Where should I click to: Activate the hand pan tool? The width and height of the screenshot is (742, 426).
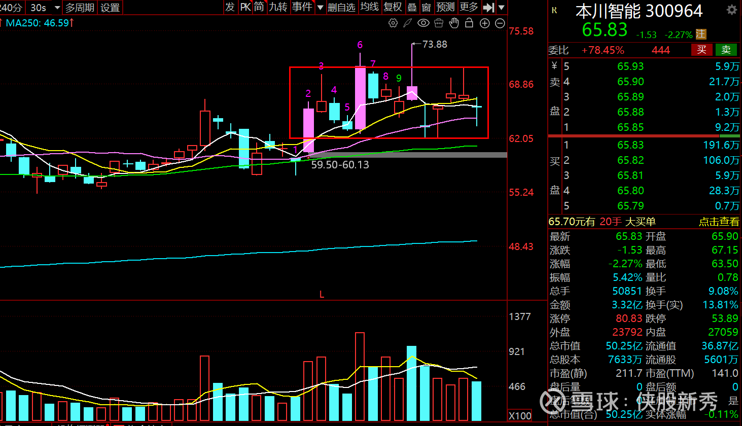[454, 23]
